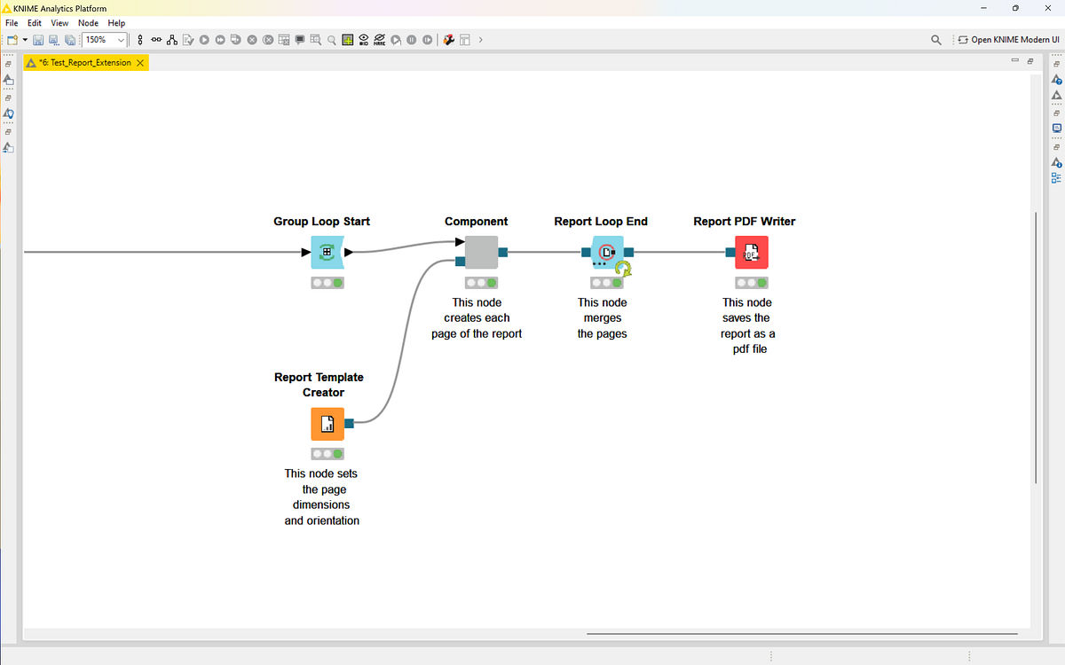
Task: Expand the New dropdown arrow in toolbar
Action: coord(24,39)
